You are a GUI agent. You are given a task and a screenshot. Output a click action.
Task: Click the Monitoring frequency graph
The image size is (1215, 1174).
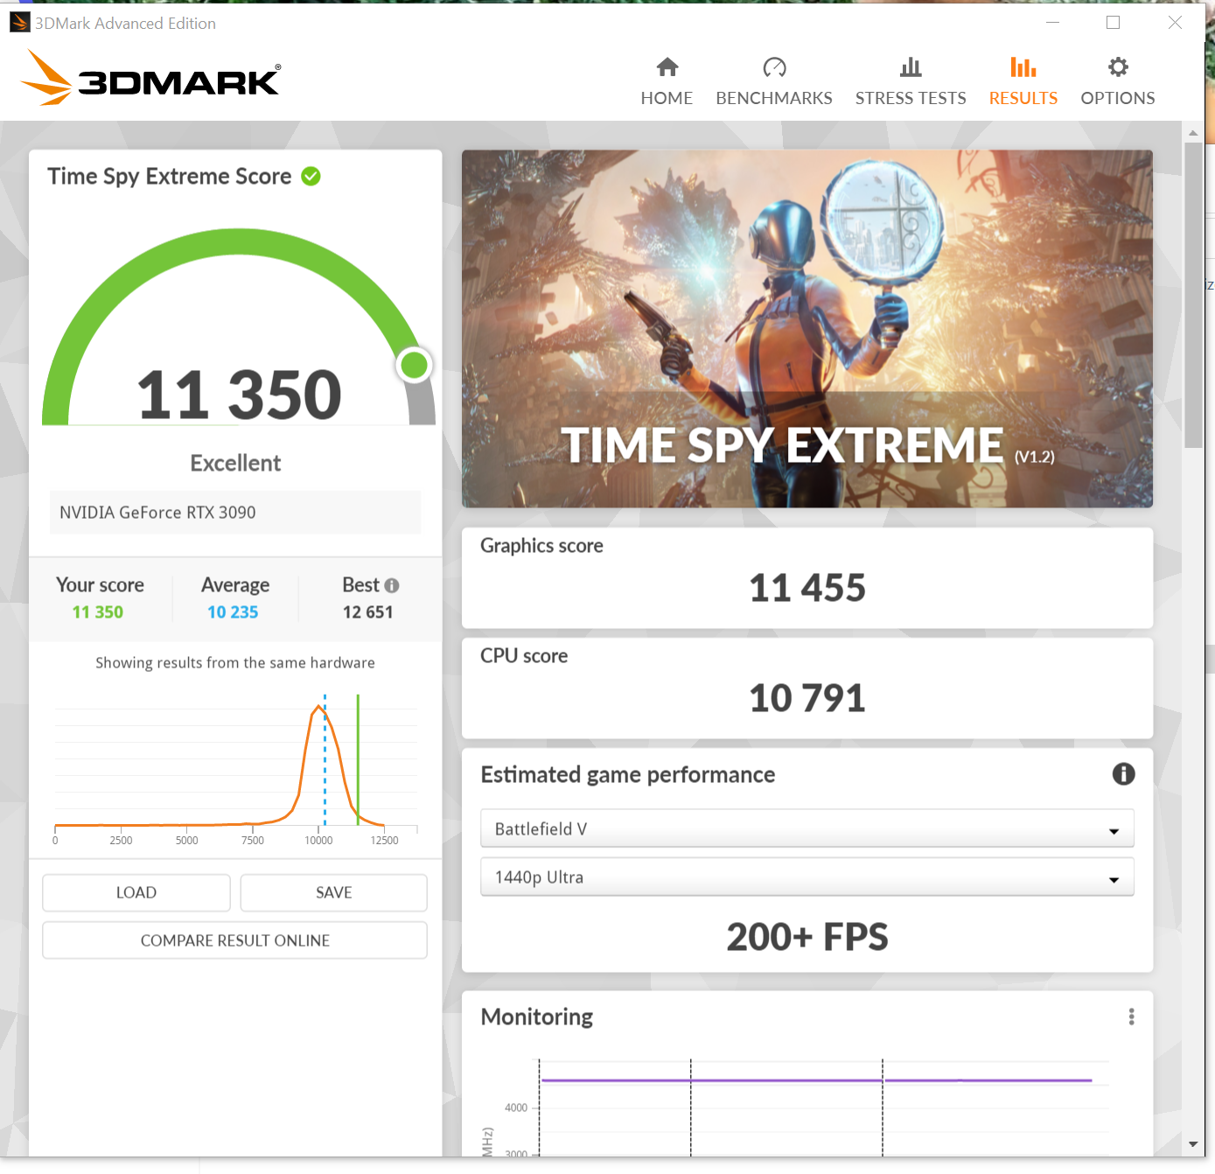[x=795, y=1107]
